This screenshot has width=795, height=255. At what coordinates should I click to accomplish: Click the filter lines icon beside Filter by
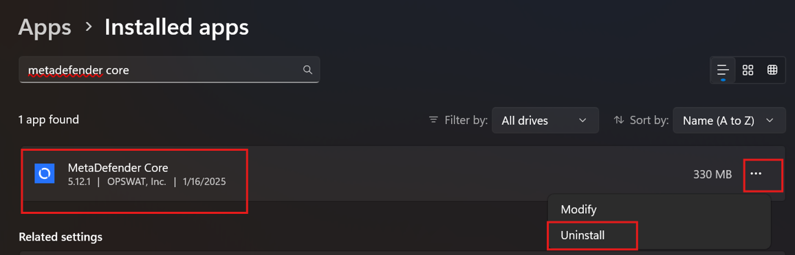433,120
